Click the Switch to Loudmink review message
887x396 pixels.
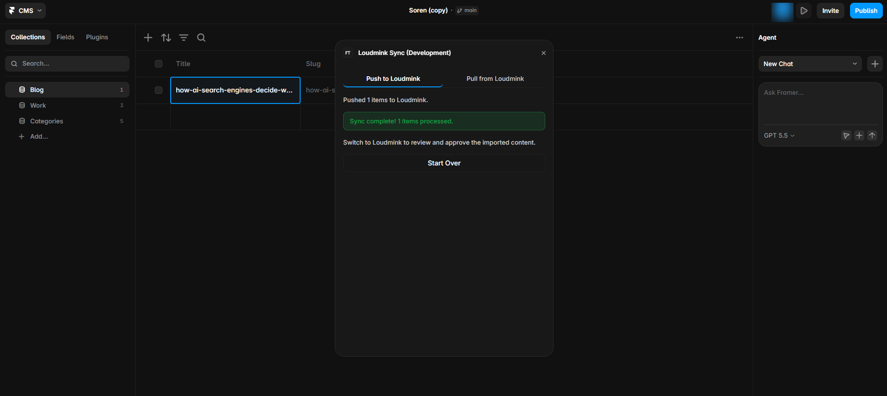coord(439,142)
